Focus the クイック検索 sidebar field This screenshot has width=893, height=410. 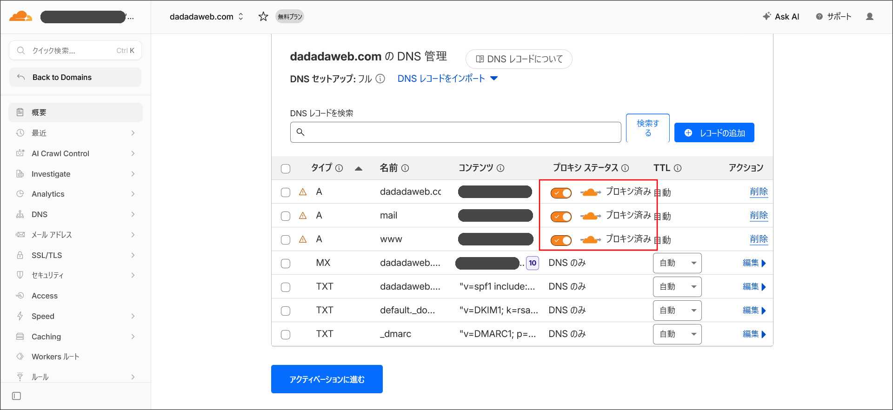75,50
